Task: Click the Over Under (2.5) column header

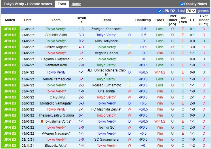Action: [172, 20]
